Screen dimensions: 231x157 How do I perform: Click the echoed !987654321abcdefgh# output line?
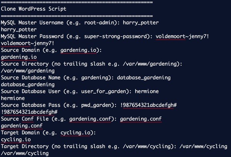(29, 112)
